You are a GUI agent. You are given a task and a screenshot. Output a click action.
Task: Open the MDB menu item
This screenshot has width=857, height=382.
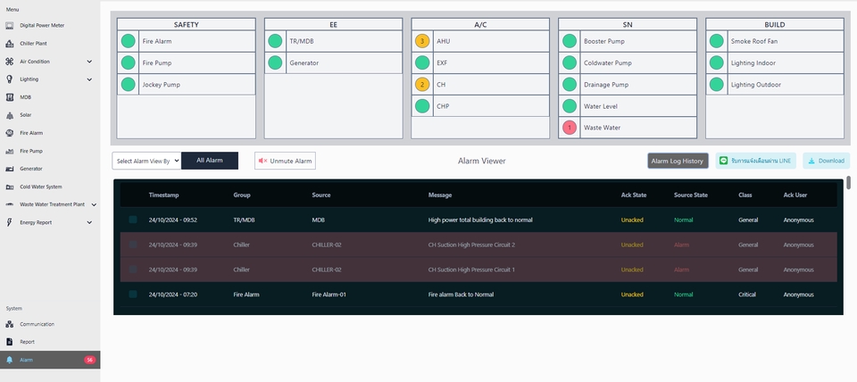coord(50,97)
